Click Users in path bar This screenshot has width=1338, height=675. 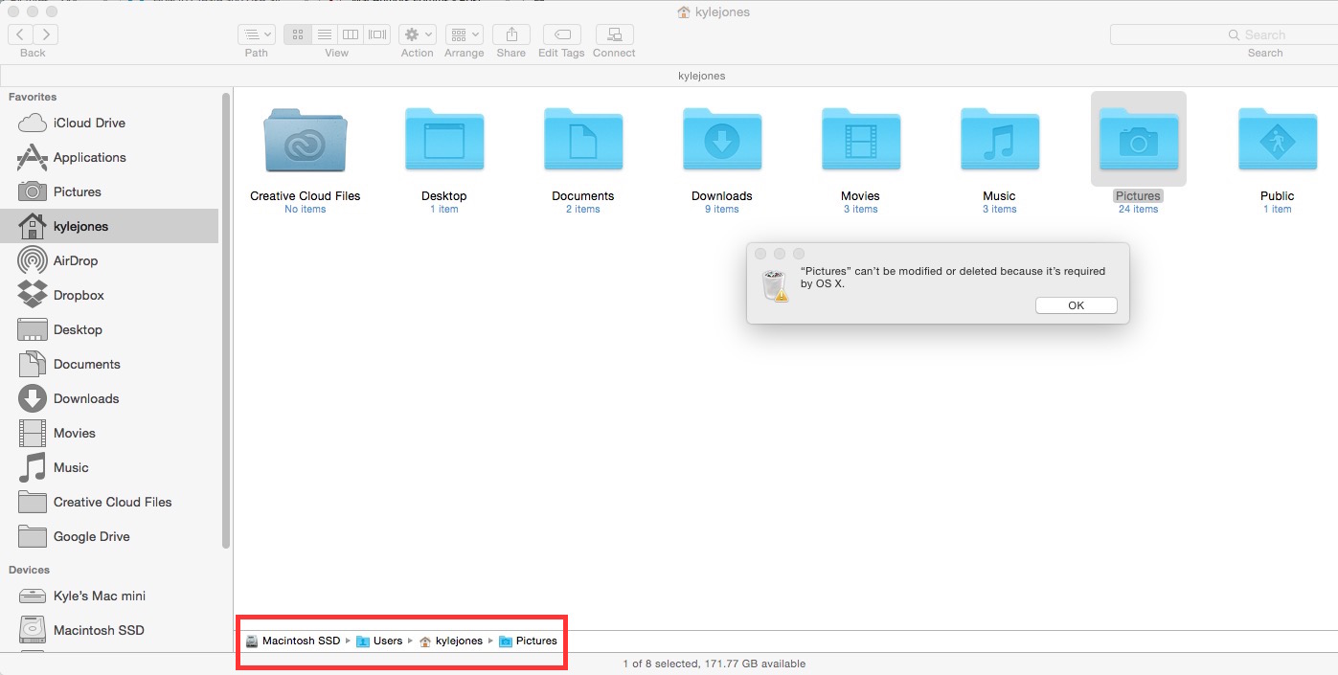point(379,641)
